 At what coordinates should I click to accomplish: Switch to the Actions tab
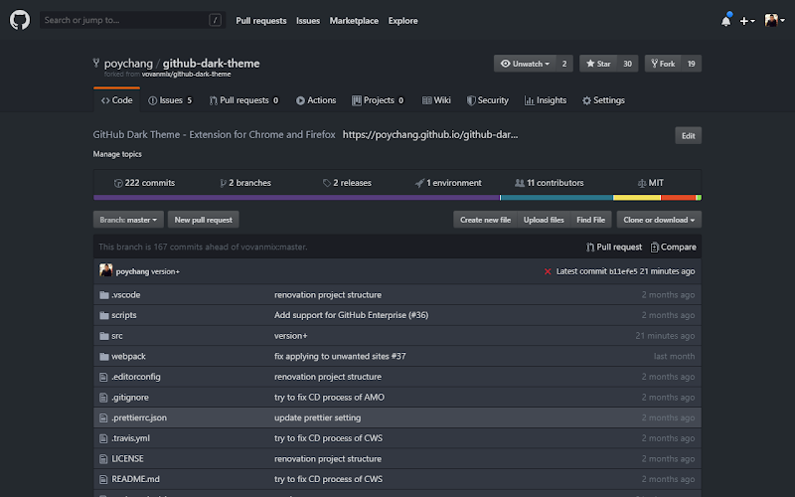coord(316,100)
